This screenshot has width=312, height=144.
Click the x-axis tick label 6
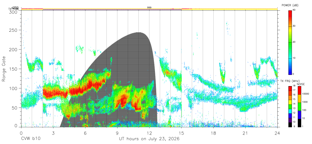[85, 133]
